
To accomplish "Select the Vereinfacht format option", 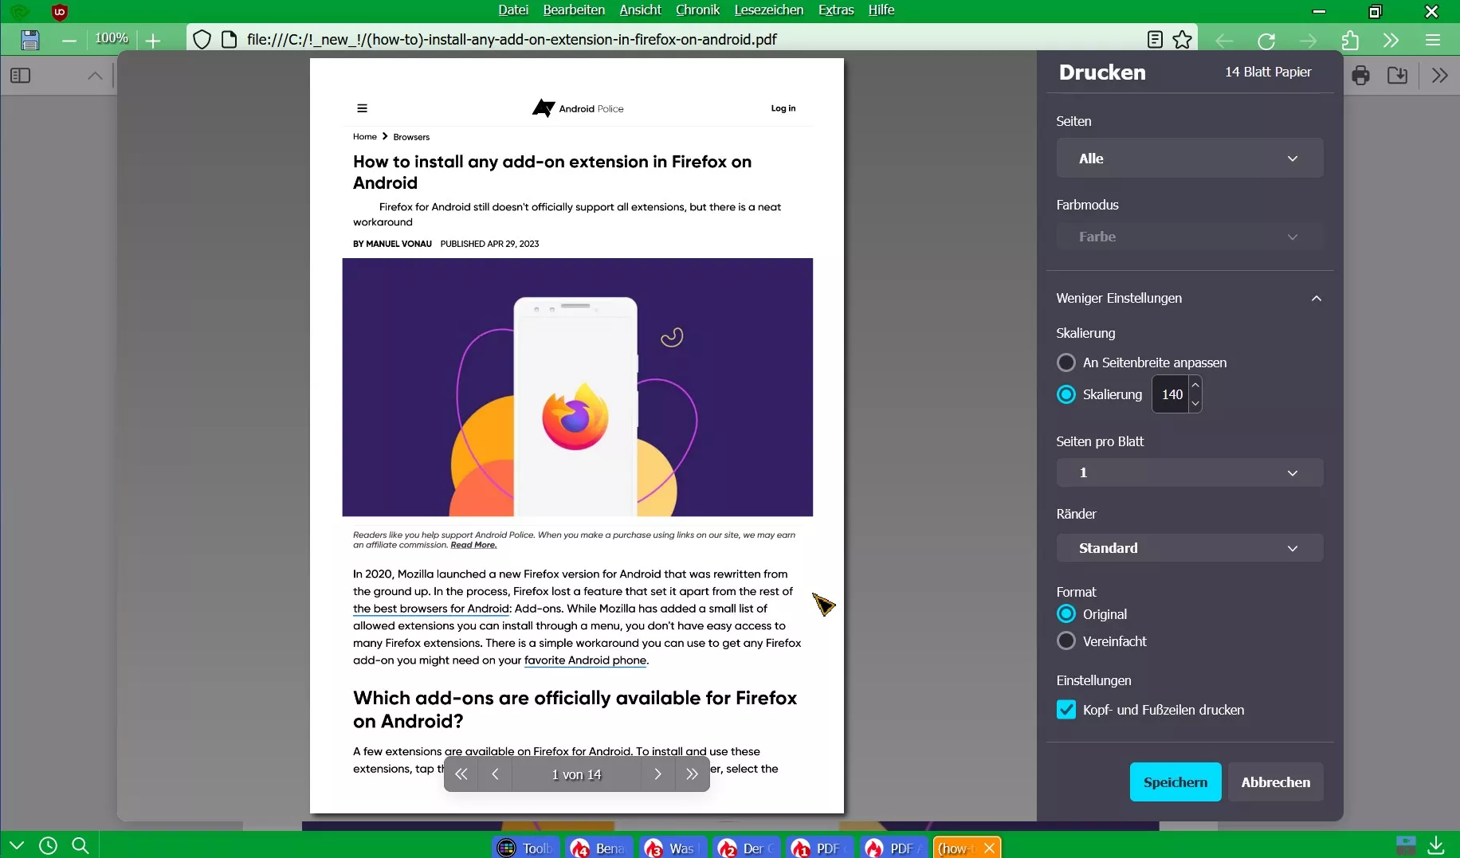I will pyautogui.click(x=1066, y=641).
